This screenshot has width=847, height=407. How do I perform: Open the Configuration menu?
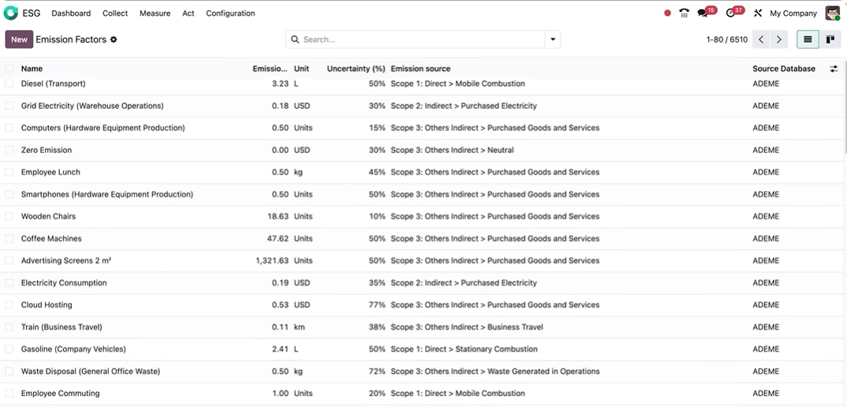click(x=230, y=13)
